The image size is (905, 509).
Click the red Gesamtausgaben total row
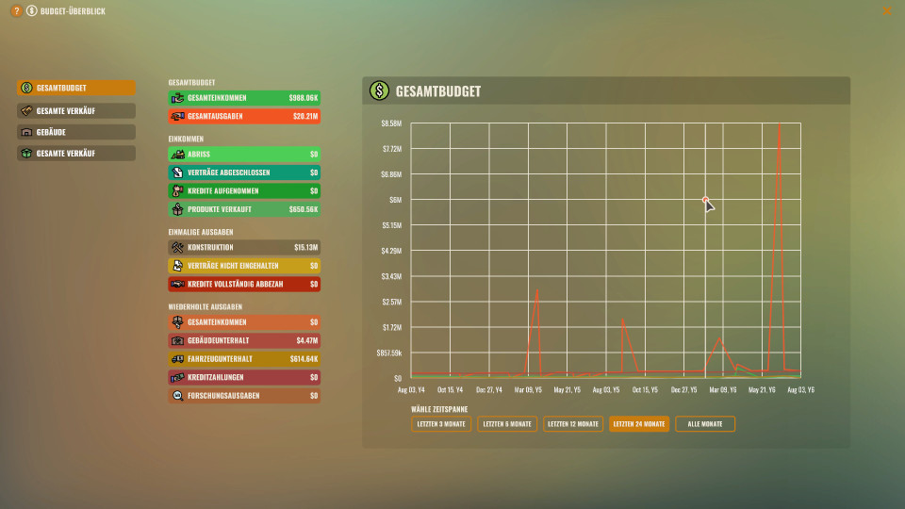click(244, 117)
